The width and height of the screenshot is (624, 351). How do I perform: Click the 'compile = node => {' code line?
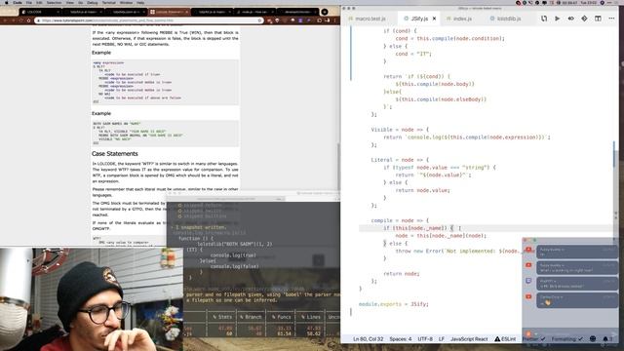point(400,220)
